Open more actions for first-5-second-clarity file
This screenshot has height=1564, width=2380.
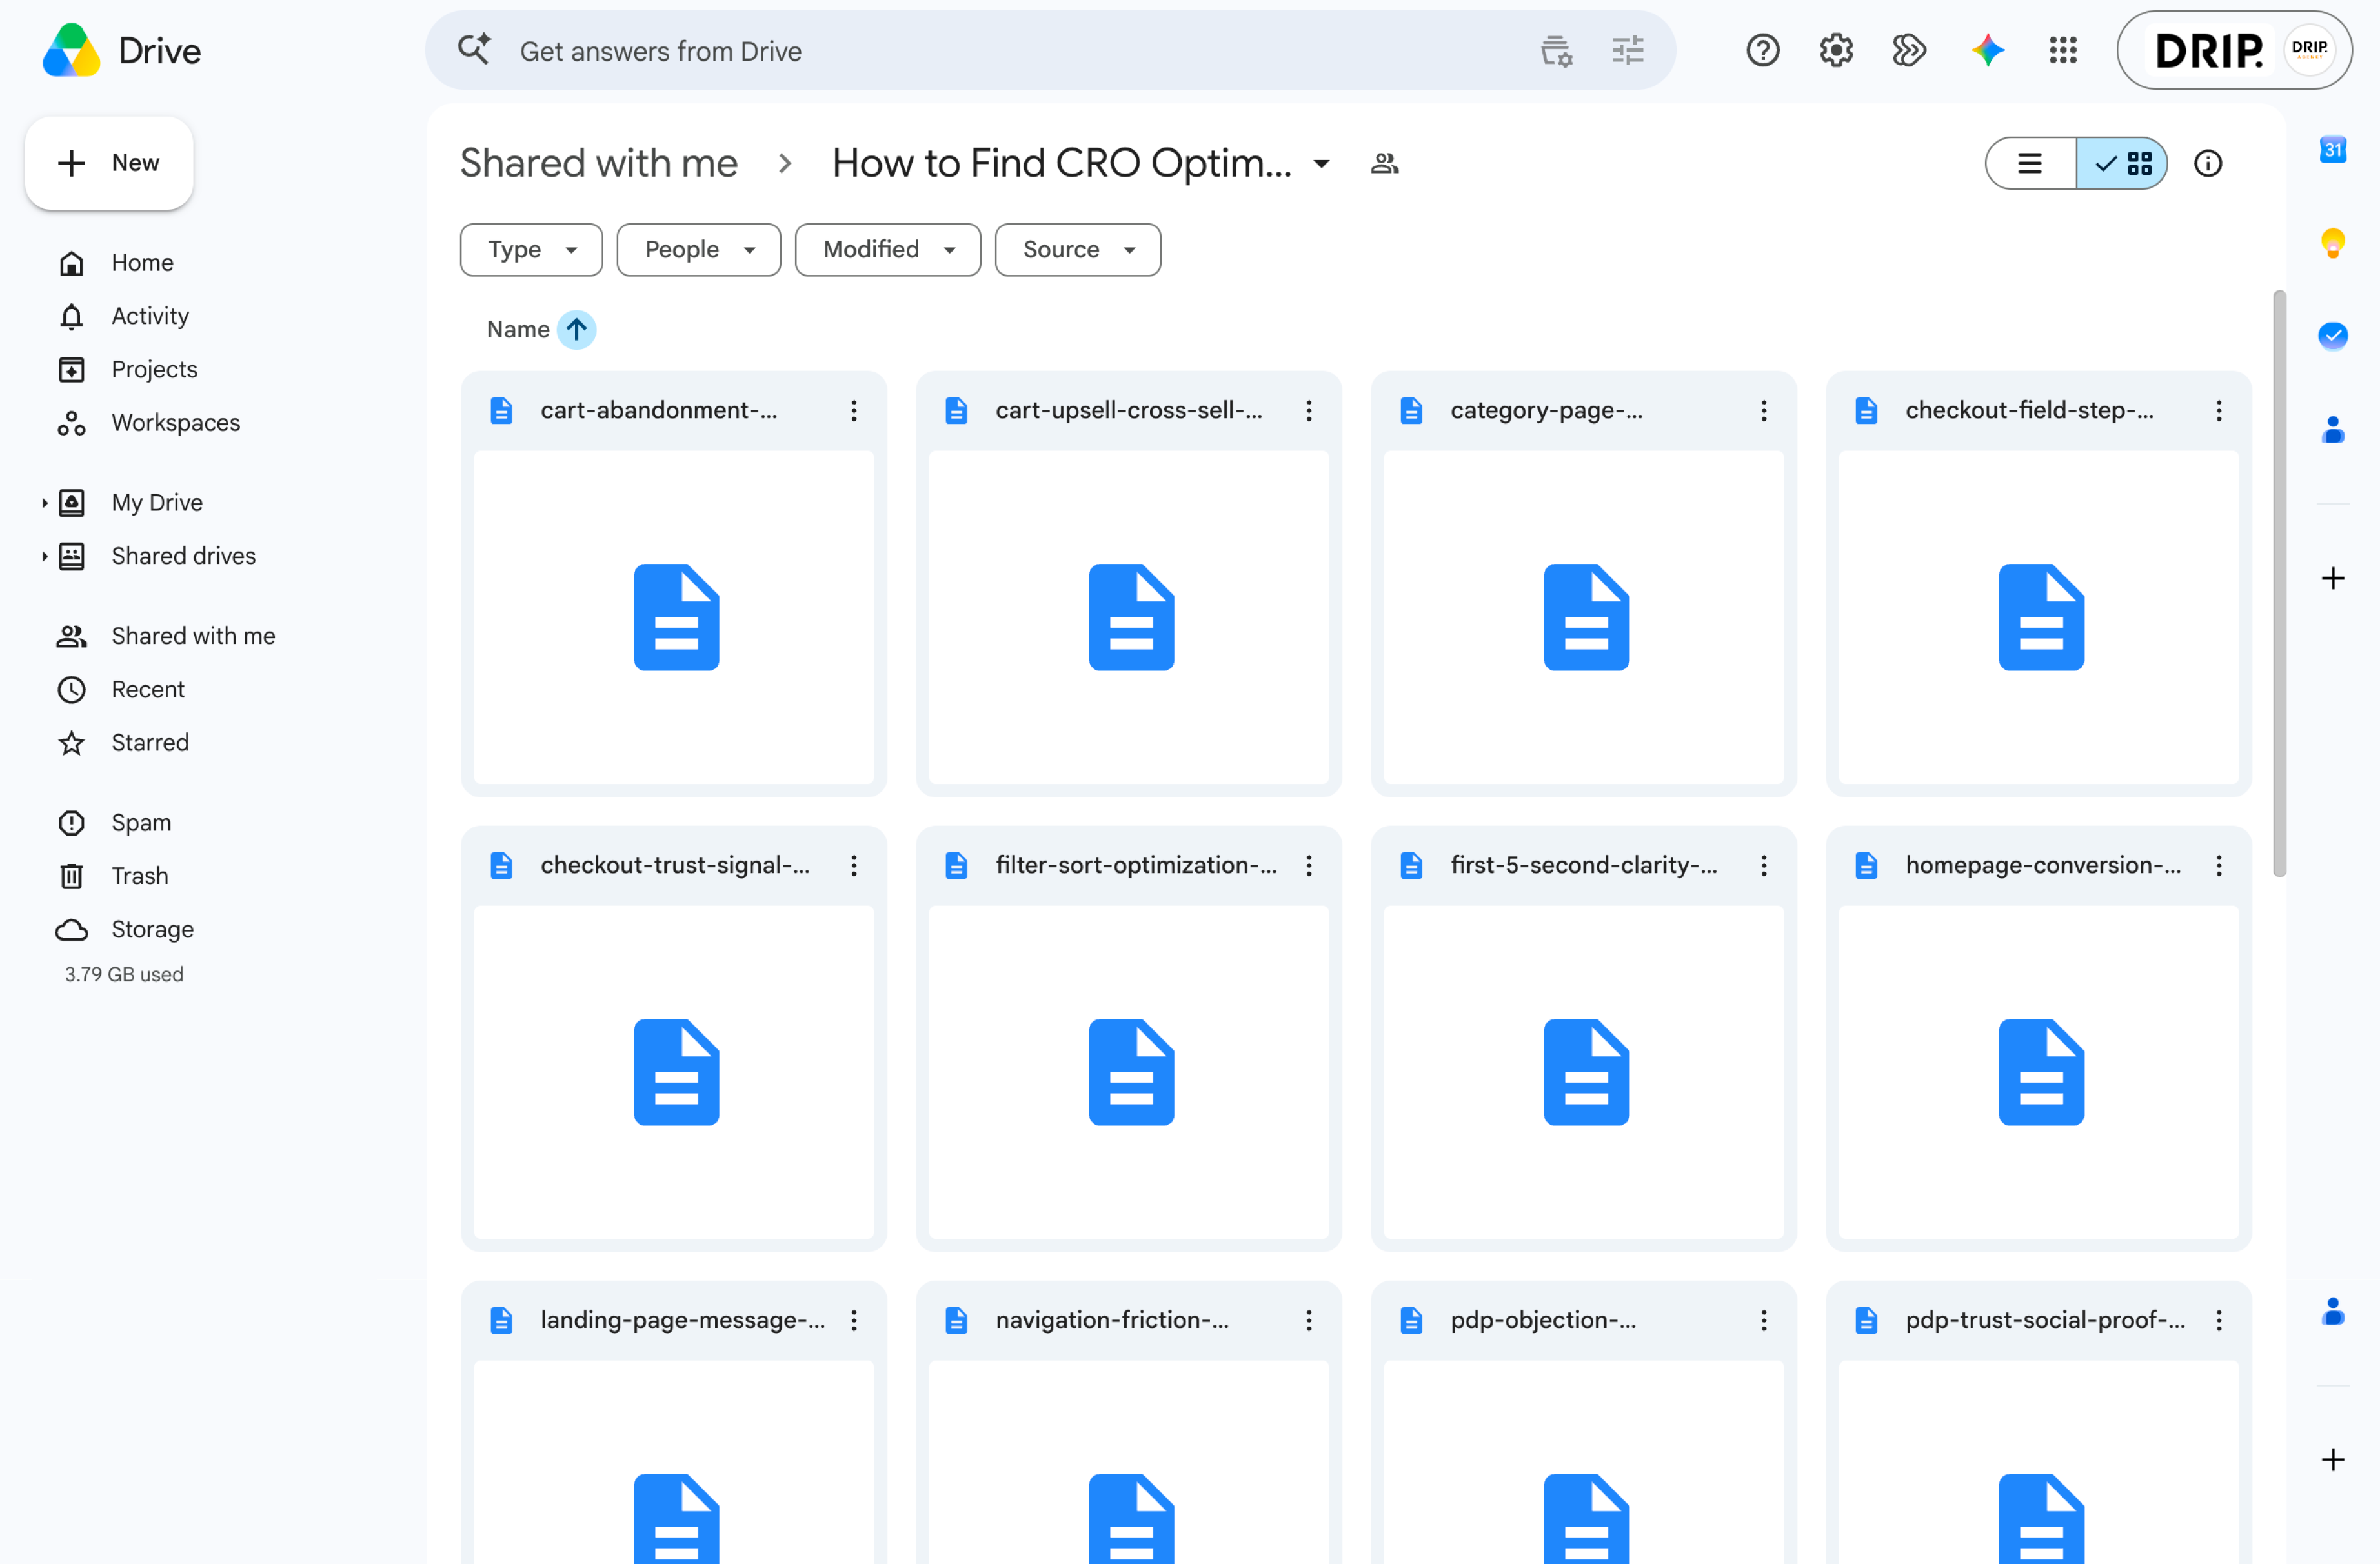pos(1764,865)
